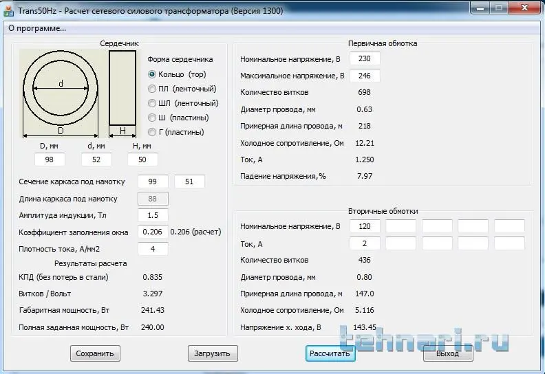Image resolution: width=545 pixels, height=374 pixels.
Task: Click primary maximum voltage field 246
Action: click(x=365, y=76)
